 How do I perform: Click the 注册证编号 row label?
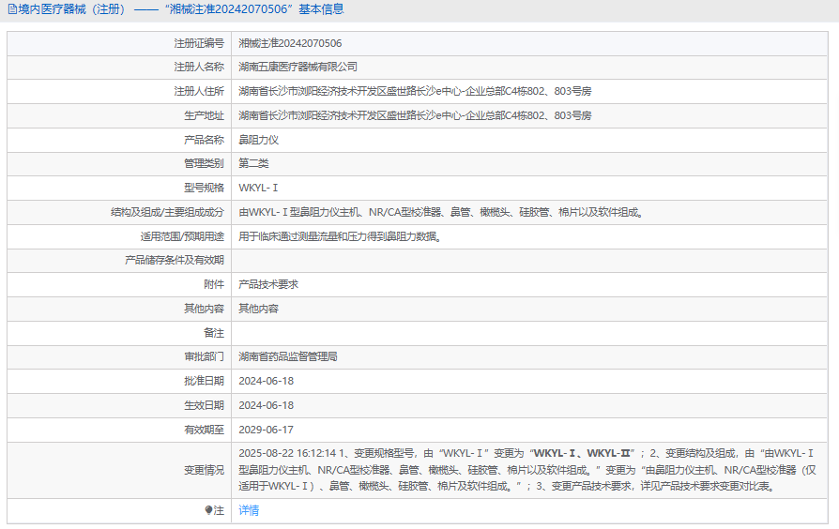coord(199,43)
